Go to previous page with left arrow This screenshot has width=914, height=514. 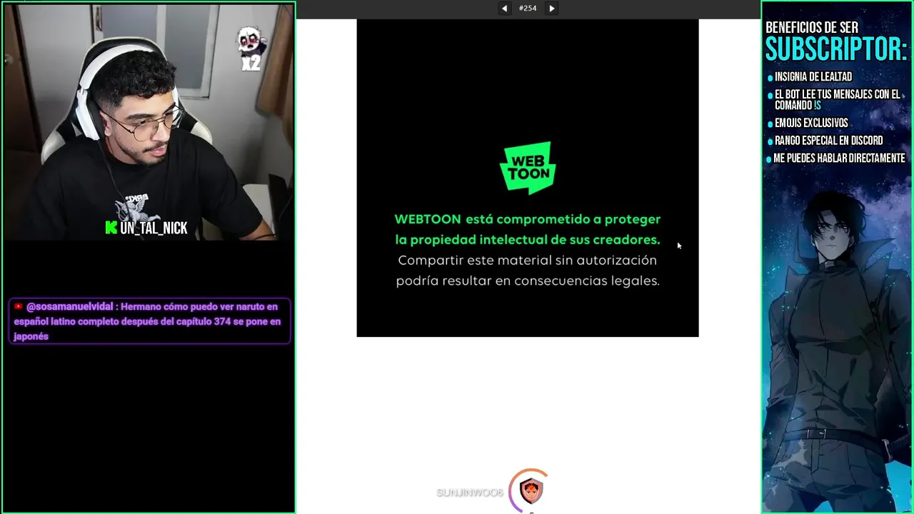(x=504, y=9)
